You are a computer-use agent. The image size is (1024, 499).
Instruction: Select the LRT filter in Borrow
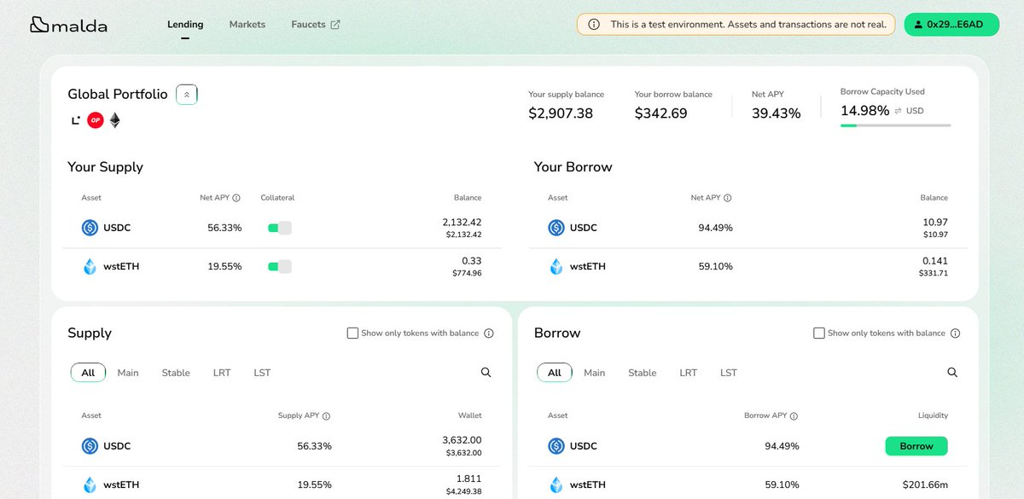[x=689, y=373]
